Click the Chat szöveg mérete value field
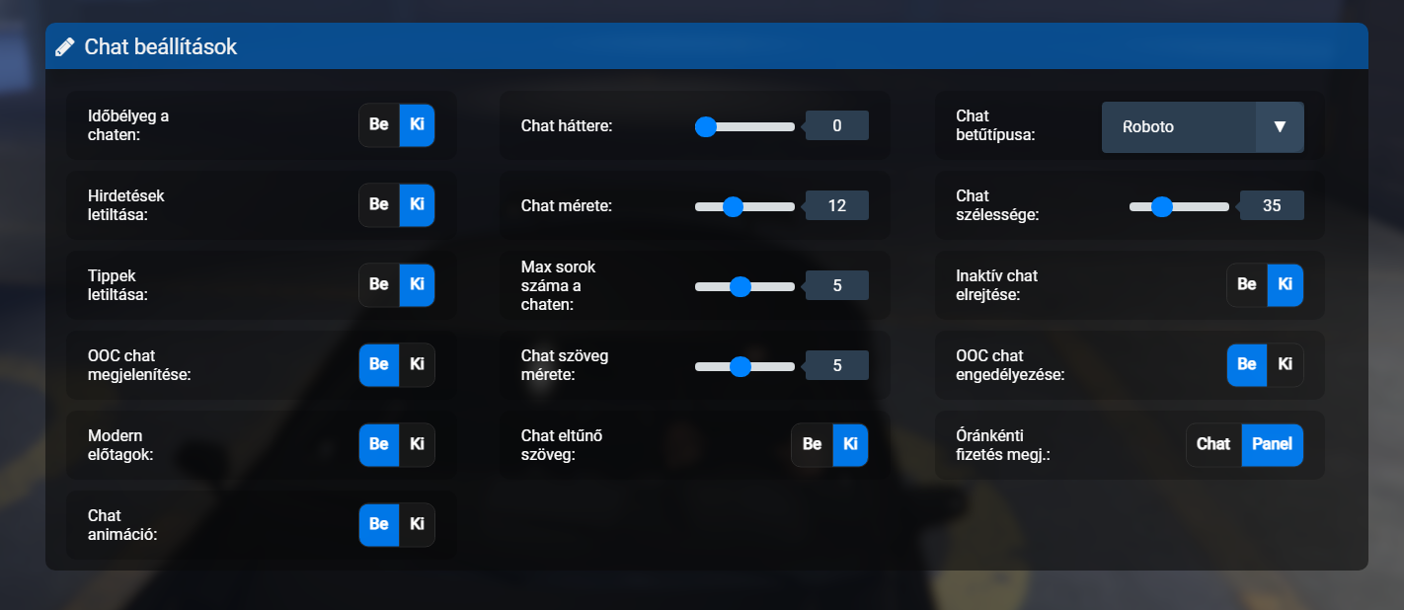 click(837, 365)
